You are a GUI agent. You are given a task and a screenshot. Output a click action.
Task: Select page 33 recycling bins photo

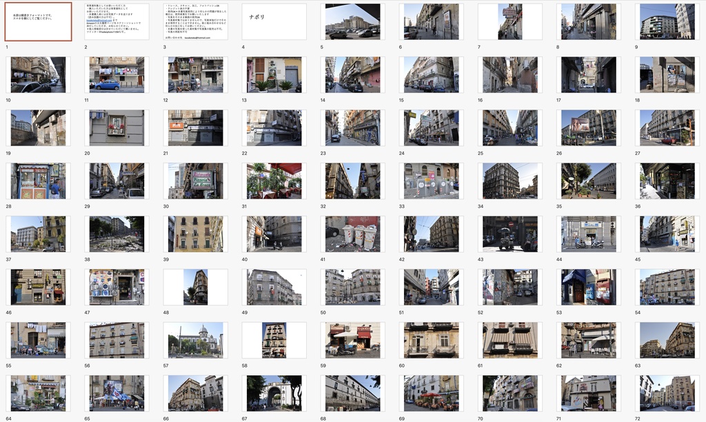(x=432, y=181)
